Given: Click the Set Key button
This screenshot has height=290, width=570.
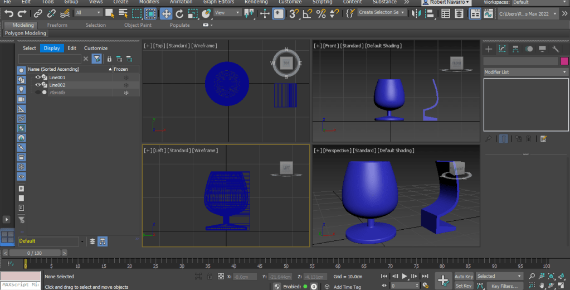Looking at the screenshot, I should [464, 286].
